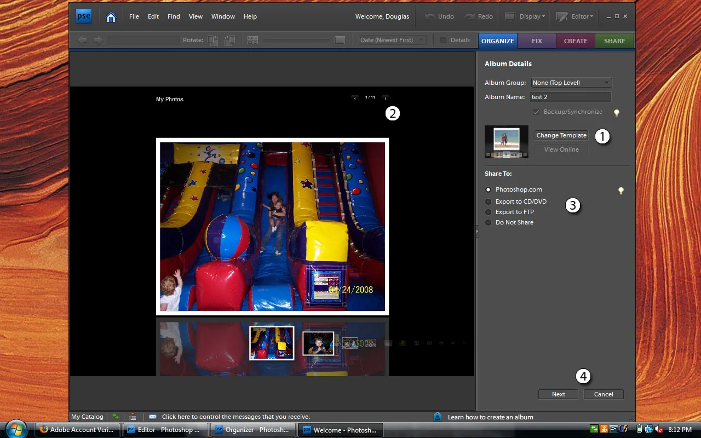
Task: Go to next photo in album preview
Action: pos(386,97)
